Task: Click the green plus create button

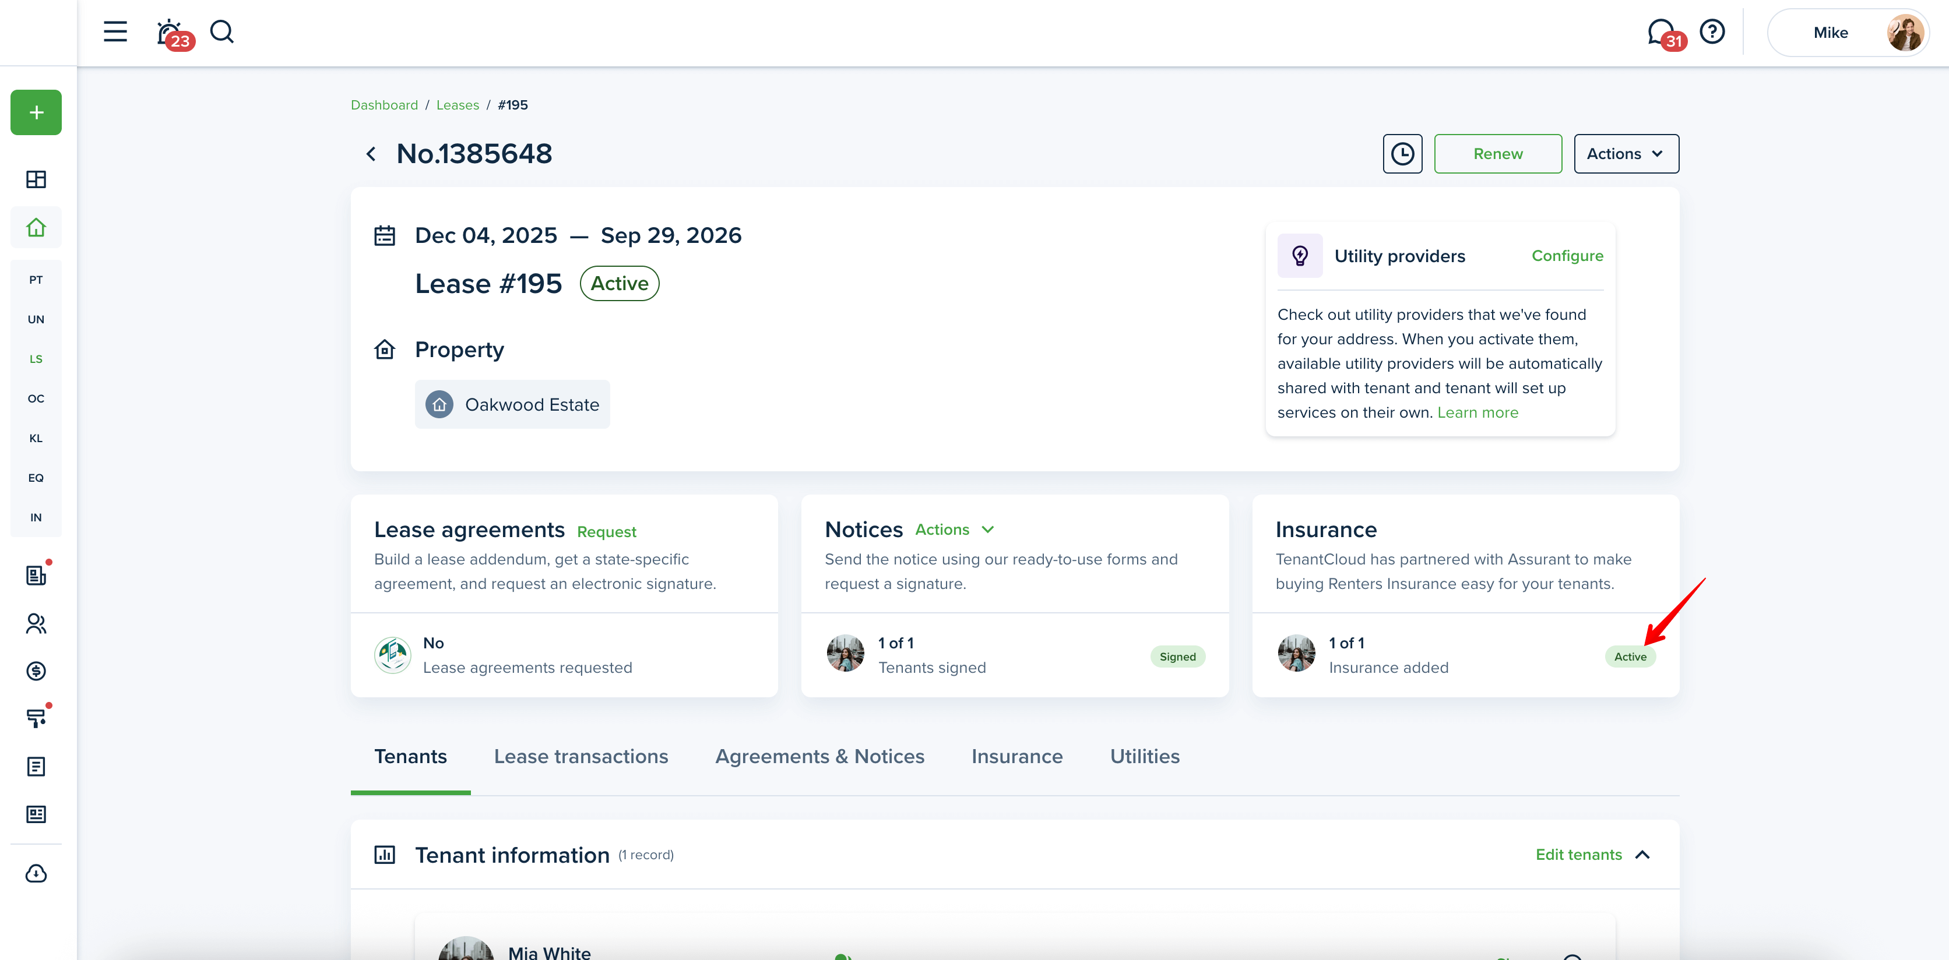Action: [x=36, y=112]
